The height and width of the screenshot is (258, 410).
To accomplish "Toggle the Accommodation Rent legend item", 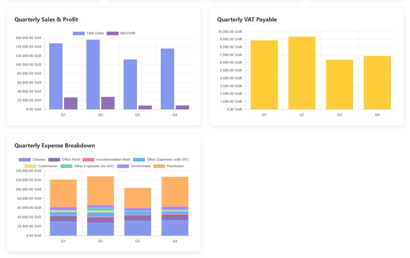I will point(106,160).
